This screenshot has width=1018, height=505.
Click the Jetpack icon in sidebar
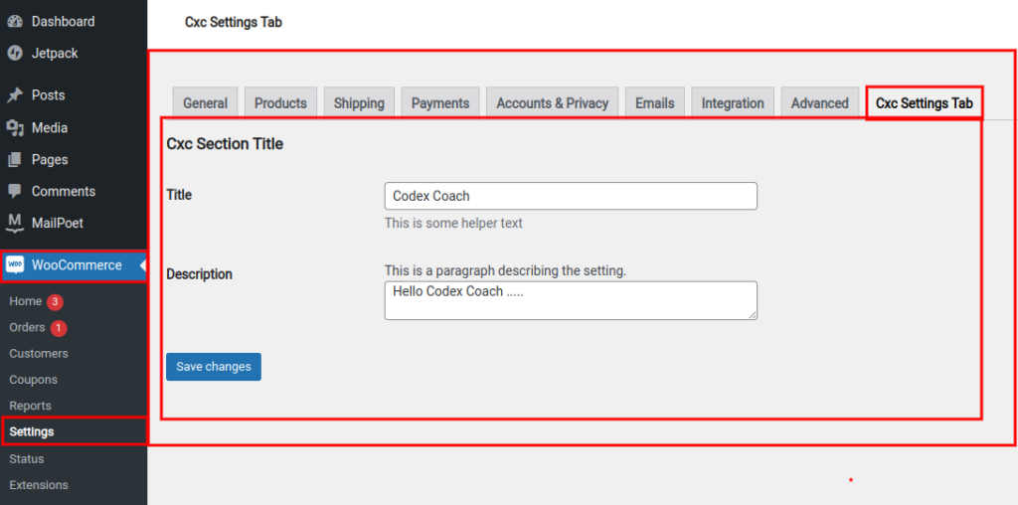pos(15,53)
